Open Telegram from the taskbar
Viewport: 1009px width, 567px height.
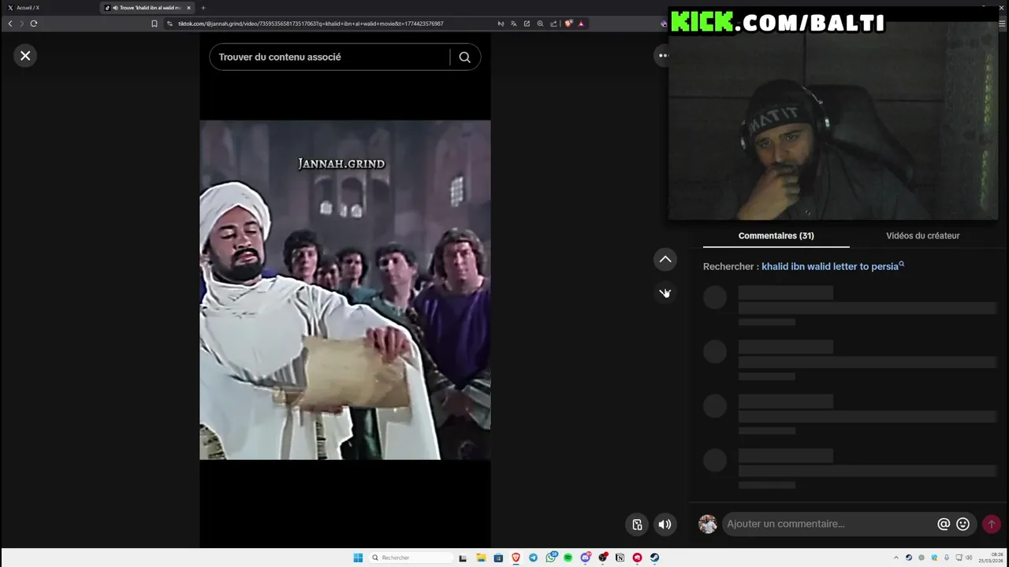[533, 558]
